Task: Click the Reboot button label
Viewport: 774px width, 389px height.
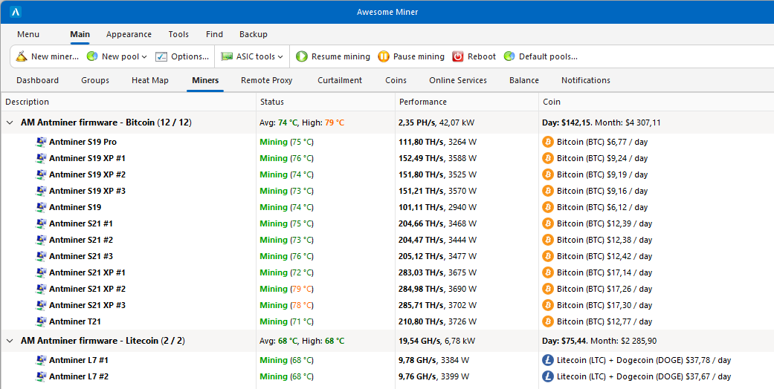Action: coord(482,56)
